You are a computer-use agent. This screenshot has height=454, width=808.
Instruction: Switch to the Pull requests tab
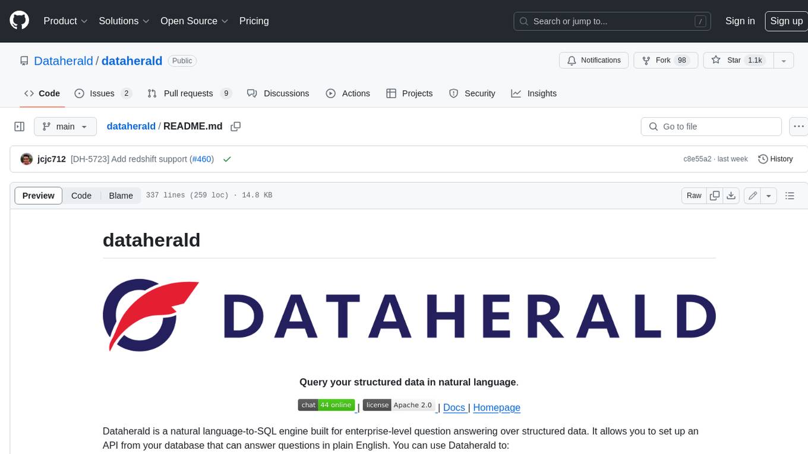190,93
